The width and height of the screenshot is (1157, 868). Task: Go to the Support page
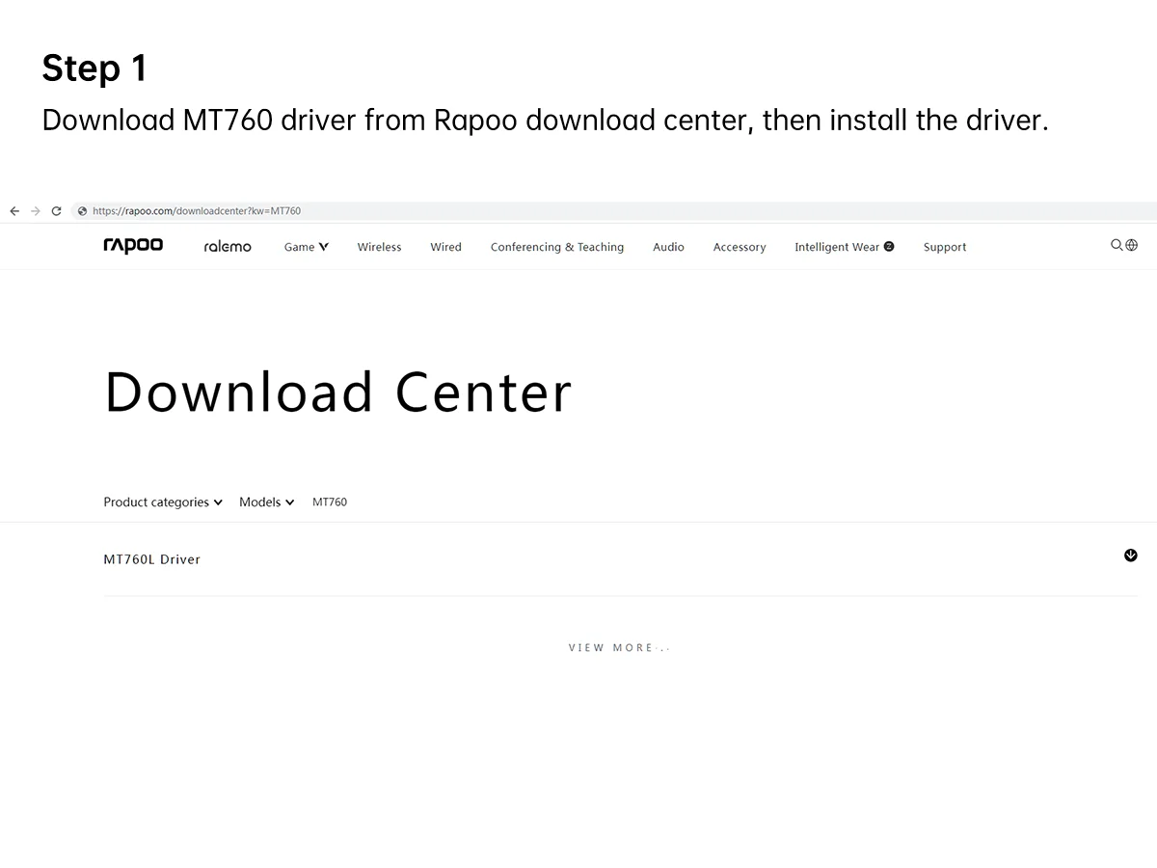pyautogui.click(x=945, y=247)
